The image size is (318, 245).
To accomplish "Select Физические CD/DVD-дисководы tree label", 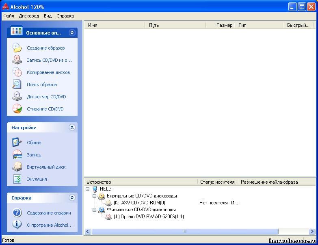I will (141, 210).
